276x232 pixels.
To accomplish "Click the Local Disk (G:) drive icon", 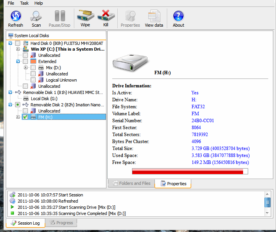I will point(26,99).
